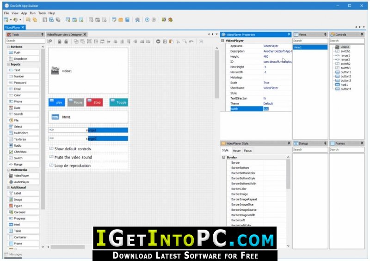The height and width of the screenshot is (261, 370).
Task: Toggle the Show default controls switch
Action: [x=51, y=149]
